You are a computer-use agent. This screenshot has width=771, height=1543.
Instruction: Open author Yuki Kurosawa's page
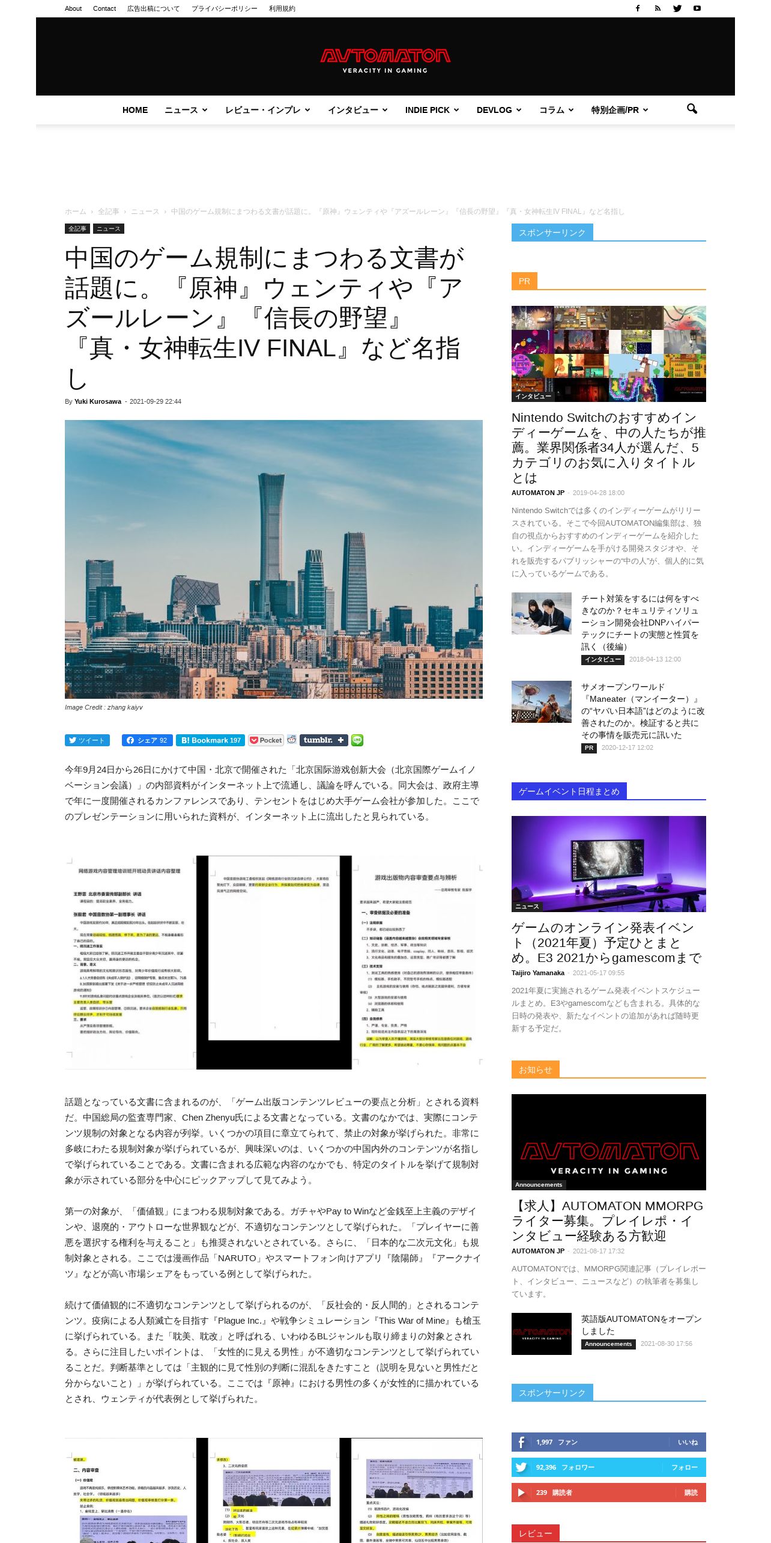[98, 401]
